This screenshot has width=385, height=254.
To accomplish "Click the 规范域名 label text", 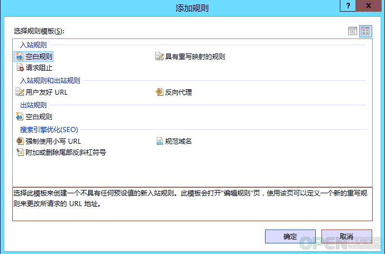I will tap(178, 141).
